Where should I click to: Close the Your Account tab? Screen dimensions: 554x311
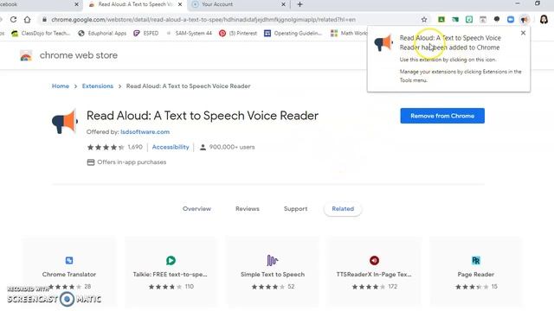pos(283,4)
